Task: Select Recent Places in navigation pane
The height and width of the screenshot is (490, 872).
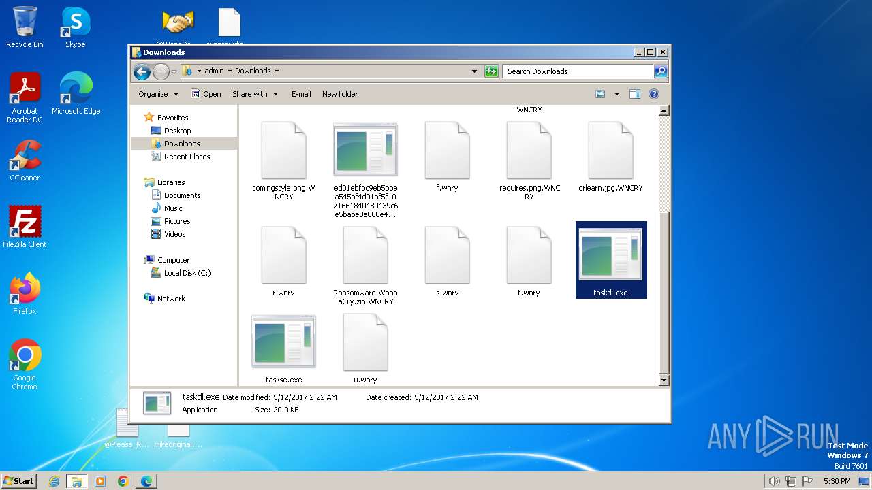Action: coord(187,157)
